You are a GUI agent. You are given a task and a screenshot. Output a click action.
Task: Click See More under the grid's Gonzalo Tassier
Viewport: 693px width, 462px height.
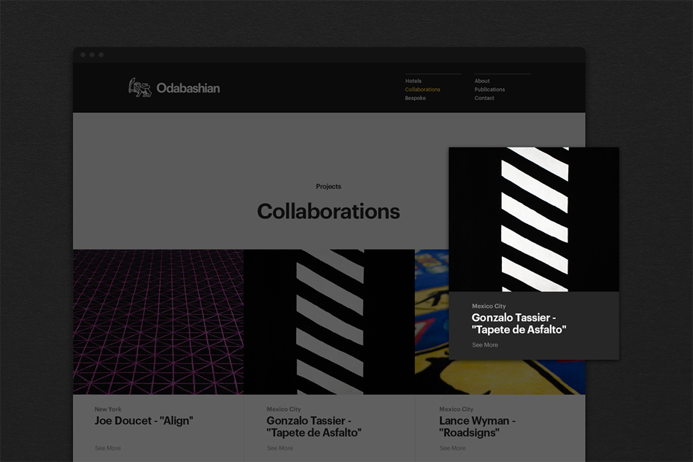[x=279, y=448]
